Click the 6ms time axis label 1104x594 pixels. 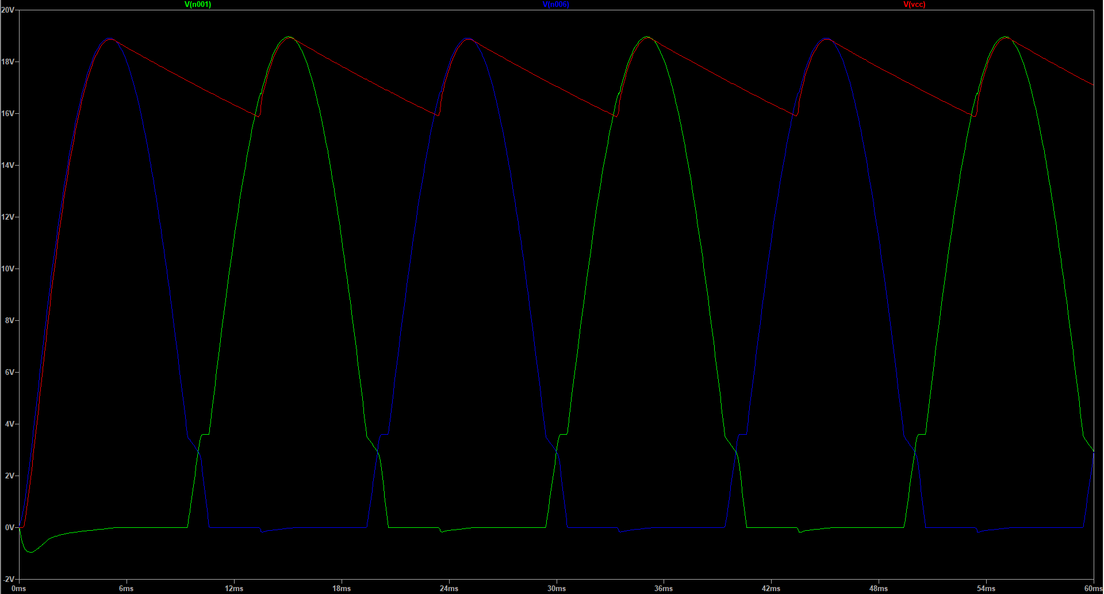[126, 588]
